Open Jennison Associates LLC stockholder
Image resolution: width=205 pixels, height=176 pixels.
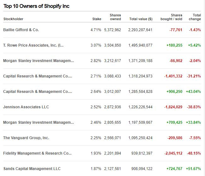coord(26,107)
